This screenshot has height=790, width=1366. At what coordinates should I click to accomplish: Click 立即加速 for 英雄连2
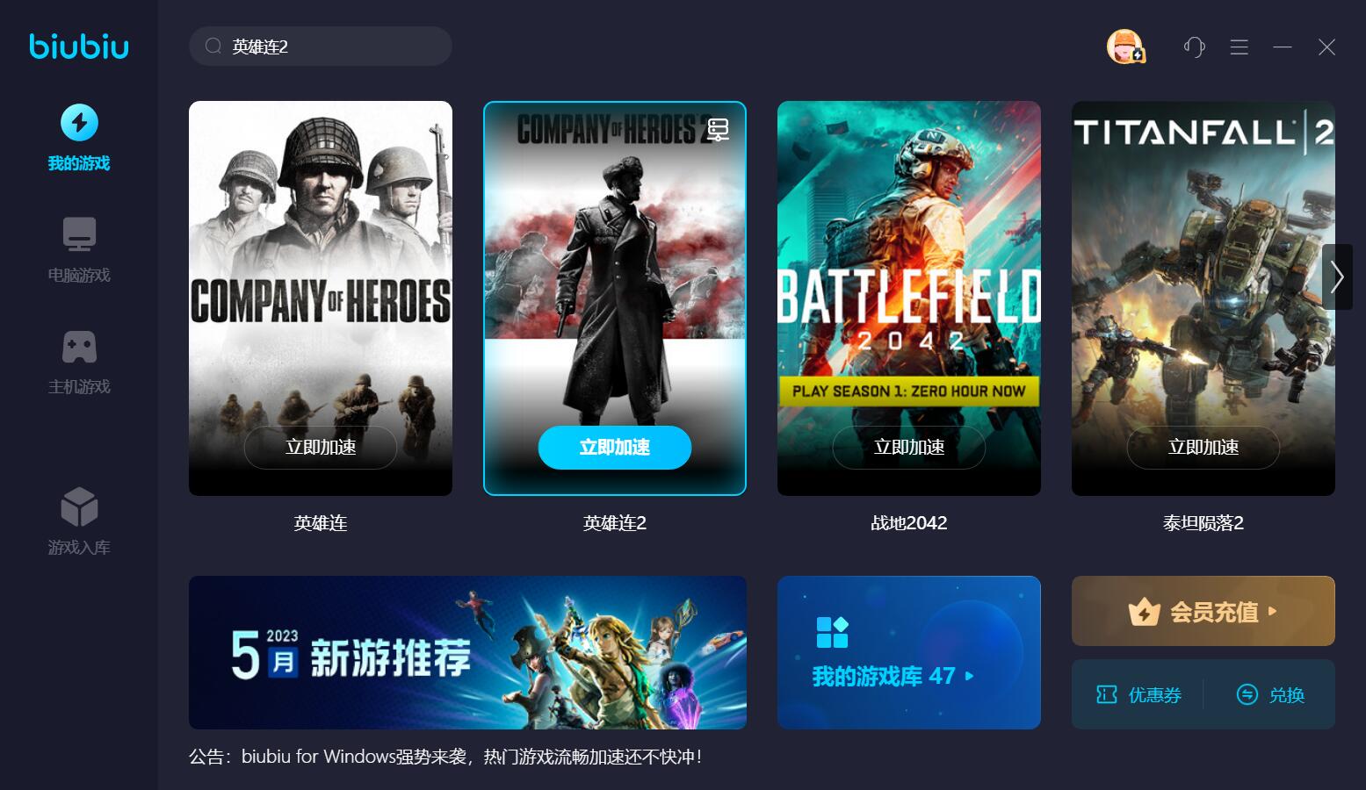click(x=615, y=448)
